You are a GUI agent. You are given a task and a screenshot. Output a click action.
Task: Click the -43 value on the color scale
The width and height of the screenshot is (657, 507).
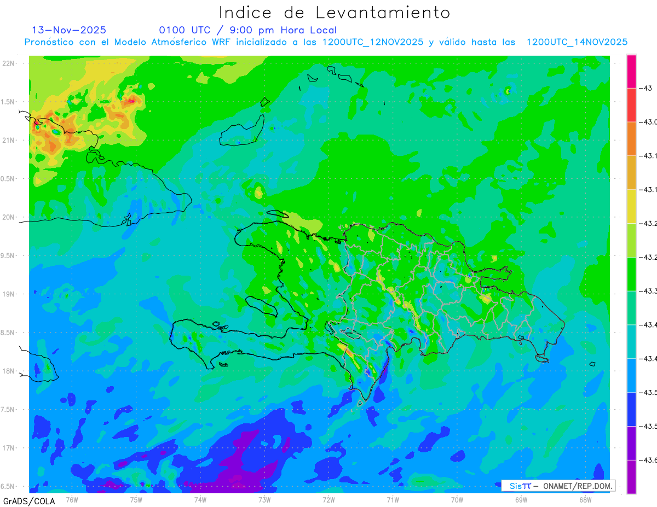point(646,88)
